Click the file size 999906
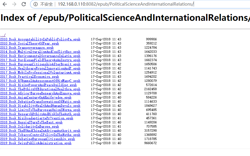 click(x=151, y=39)
